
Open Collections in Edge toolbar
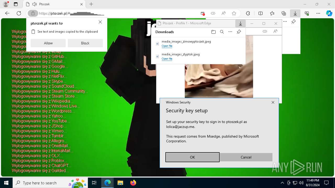(284, 13)
